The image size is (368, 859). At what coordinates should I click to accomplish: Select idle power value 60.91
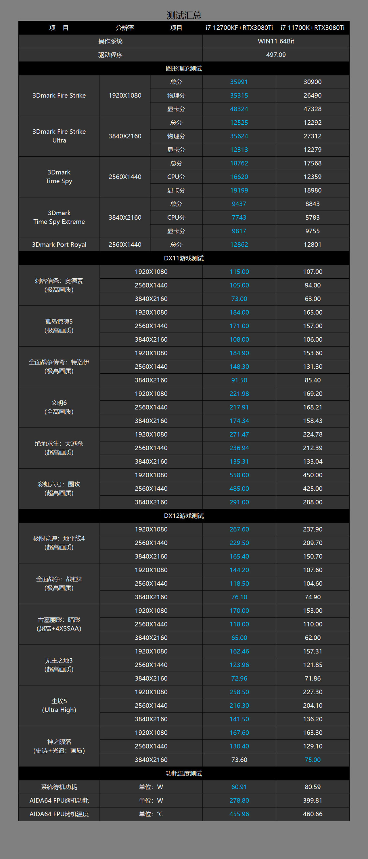[x=239, y=787]
